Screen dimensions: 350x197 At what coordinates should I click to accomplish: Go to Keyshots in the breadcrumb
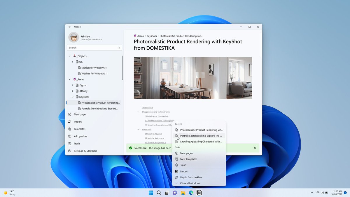(151, 36)
